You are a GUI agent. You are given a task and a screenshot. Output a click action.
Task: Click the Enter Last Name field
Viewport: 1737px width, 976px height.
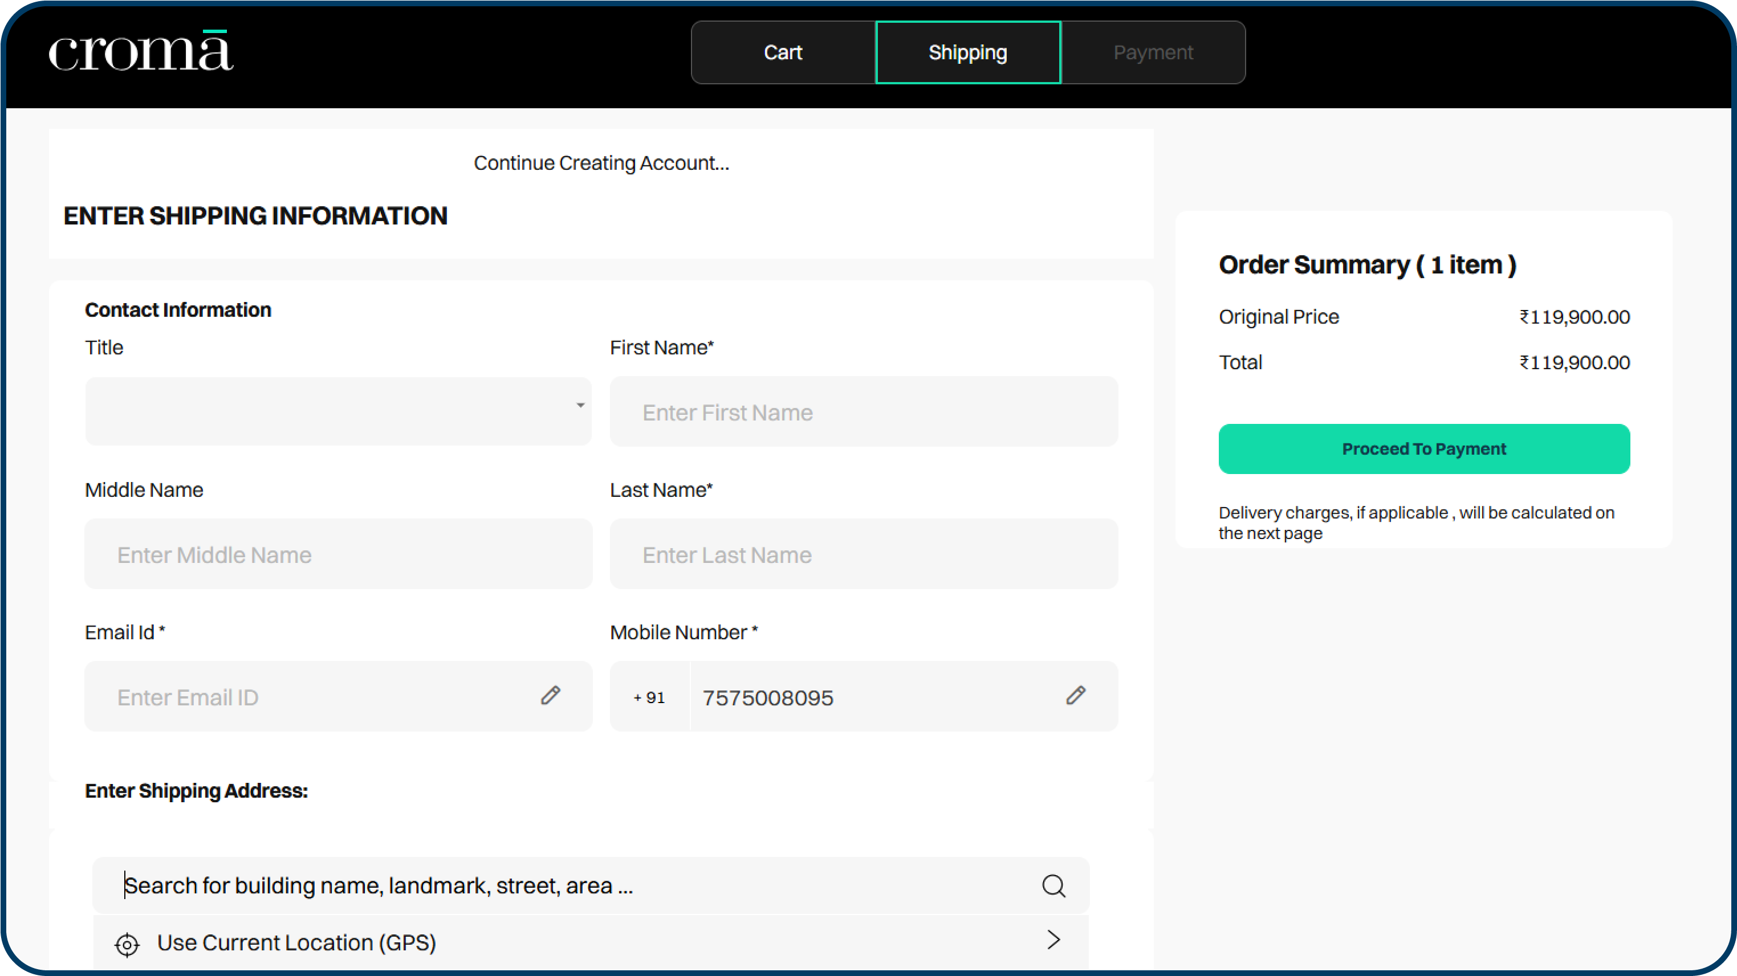863,554
